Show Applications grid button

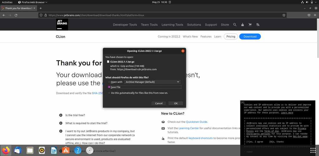313,151
